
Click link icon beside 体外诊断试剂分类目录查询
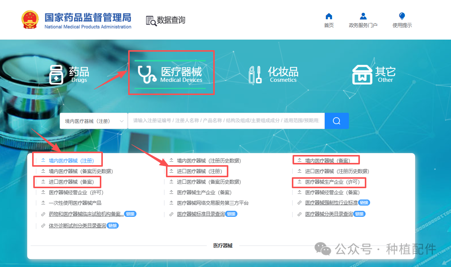(43, 226)
